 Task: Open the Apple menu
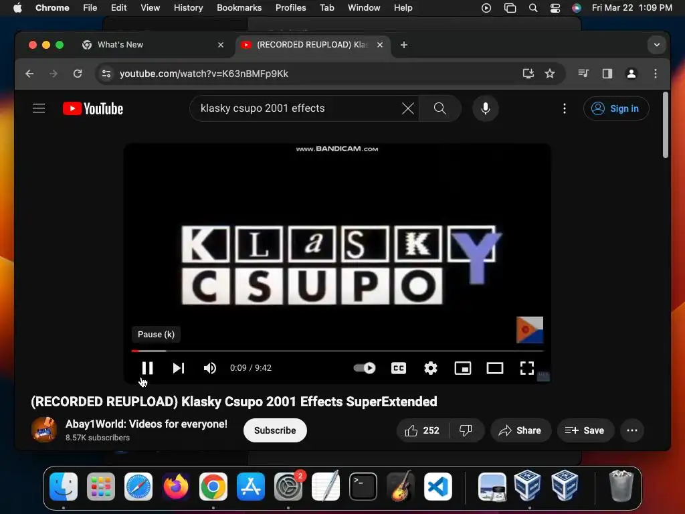point(17,8)
